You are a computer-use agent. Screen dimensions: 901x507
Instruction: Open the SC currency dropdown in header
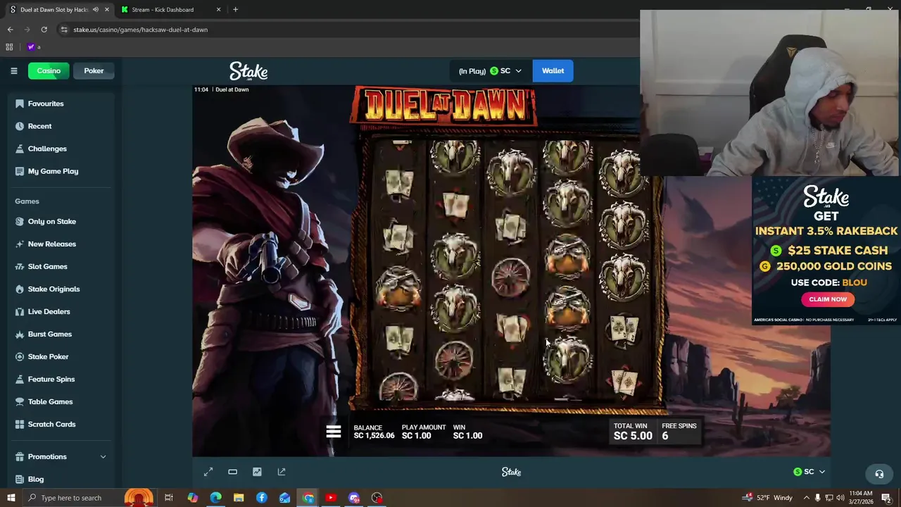[505, 70]
